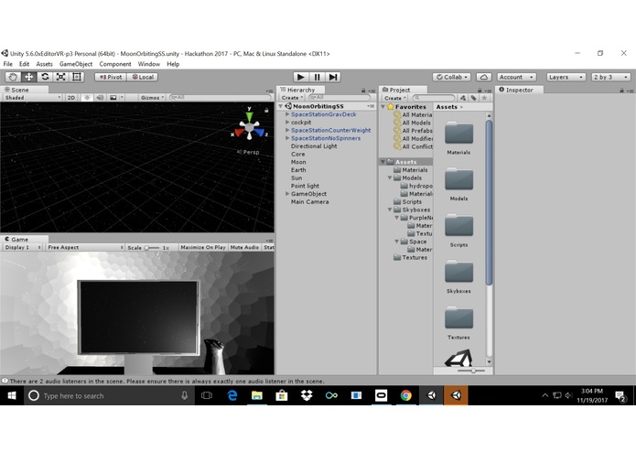This screenshot has width=636, height=452.
Task: Click the Hierarchy search field
Action: tap(340, 98)
